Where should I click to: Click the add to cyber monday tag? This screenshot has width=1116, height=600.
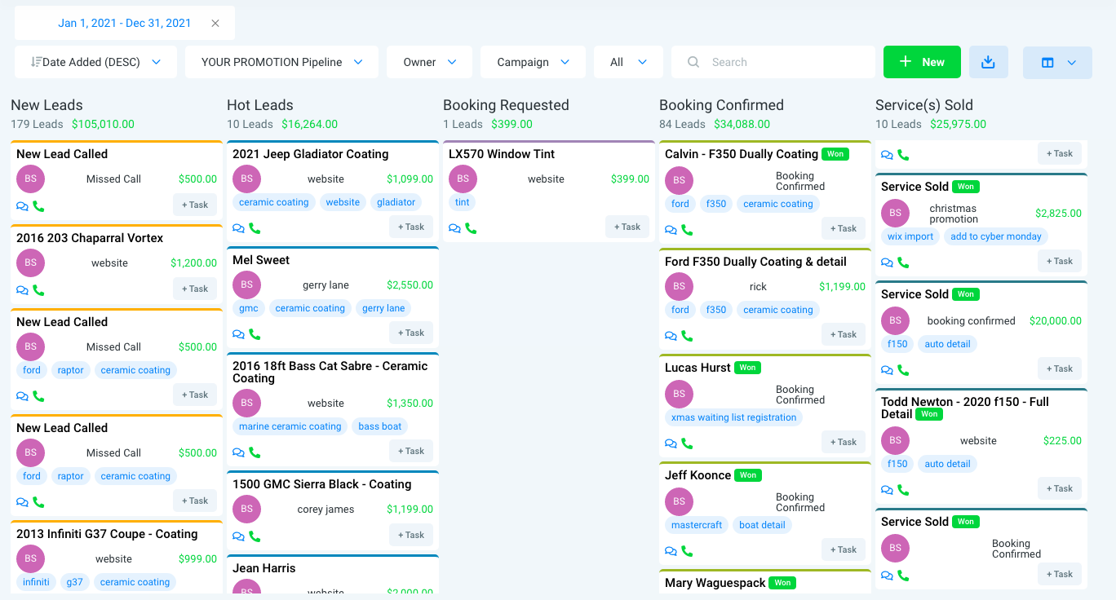996,236
